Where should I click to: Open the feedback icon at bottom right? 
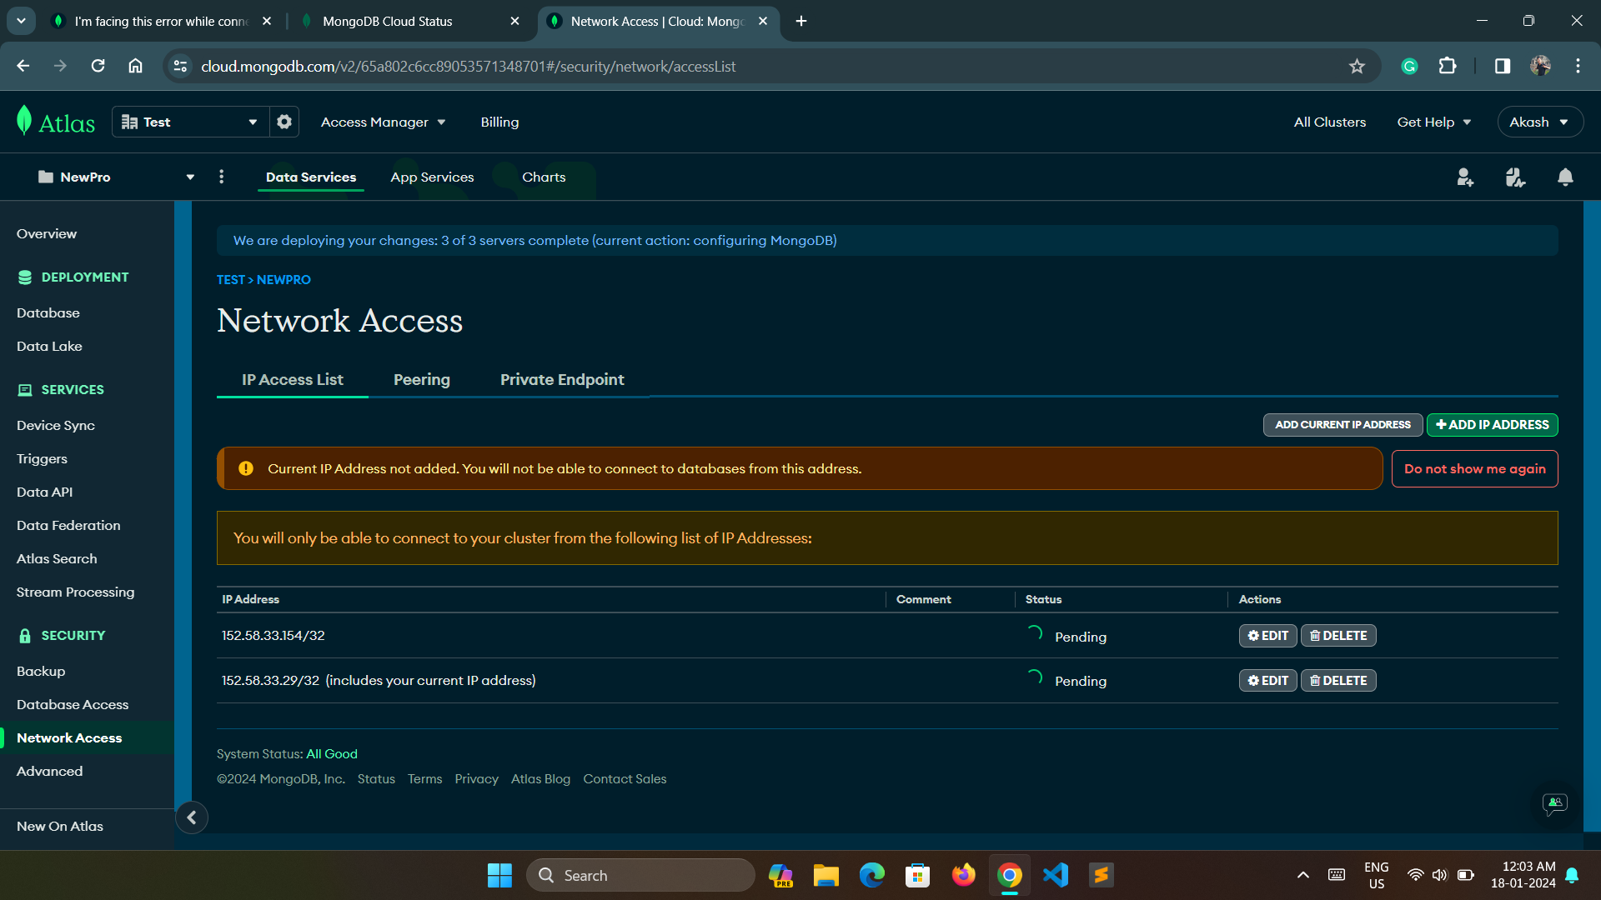coord(1554,804)
